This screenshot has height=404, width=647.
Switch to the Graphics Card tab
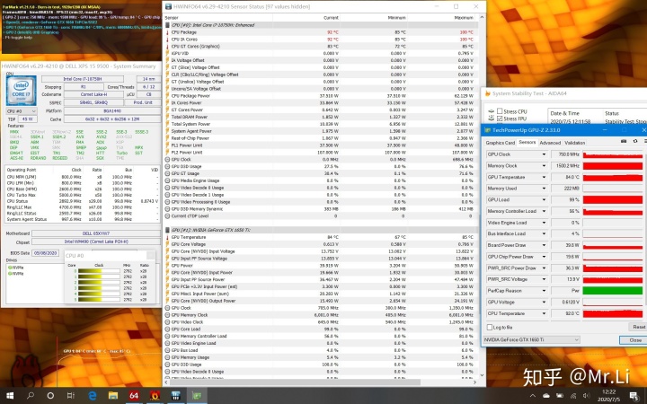point(501,143)
